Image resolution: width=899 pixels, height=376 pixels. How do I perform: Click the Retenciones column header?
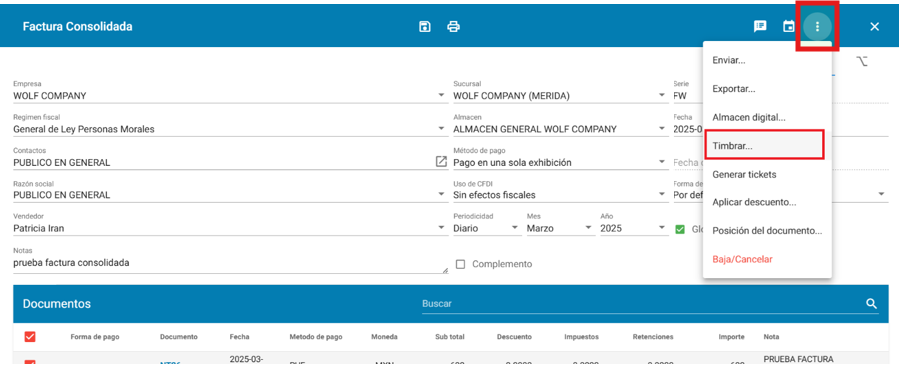[x=652, y=337]
